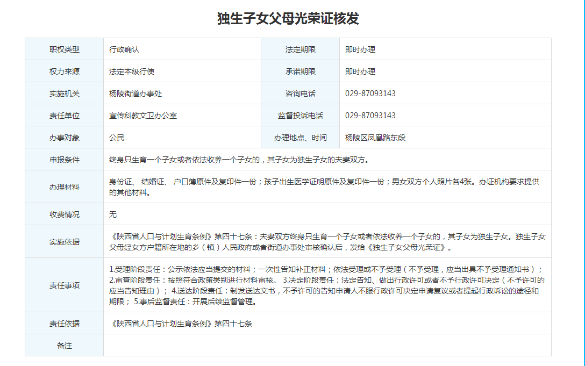Select the 宣传科教文卫办公室 text
The height and width of the screenshot is (366, 585).
(143, 116)
